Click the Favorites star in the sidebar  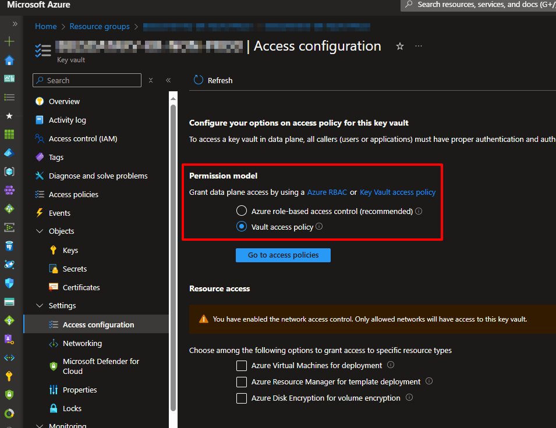[9, 116]
